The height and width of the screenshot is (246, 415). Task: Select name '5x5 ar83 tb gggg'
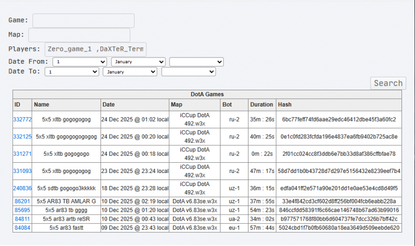66,210
